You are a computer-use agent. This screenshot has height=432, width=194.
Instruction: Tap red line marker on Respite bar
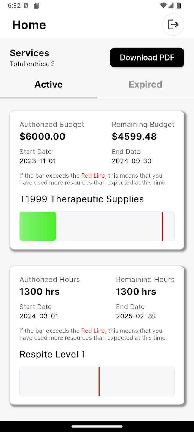click(x=99, y=381)
